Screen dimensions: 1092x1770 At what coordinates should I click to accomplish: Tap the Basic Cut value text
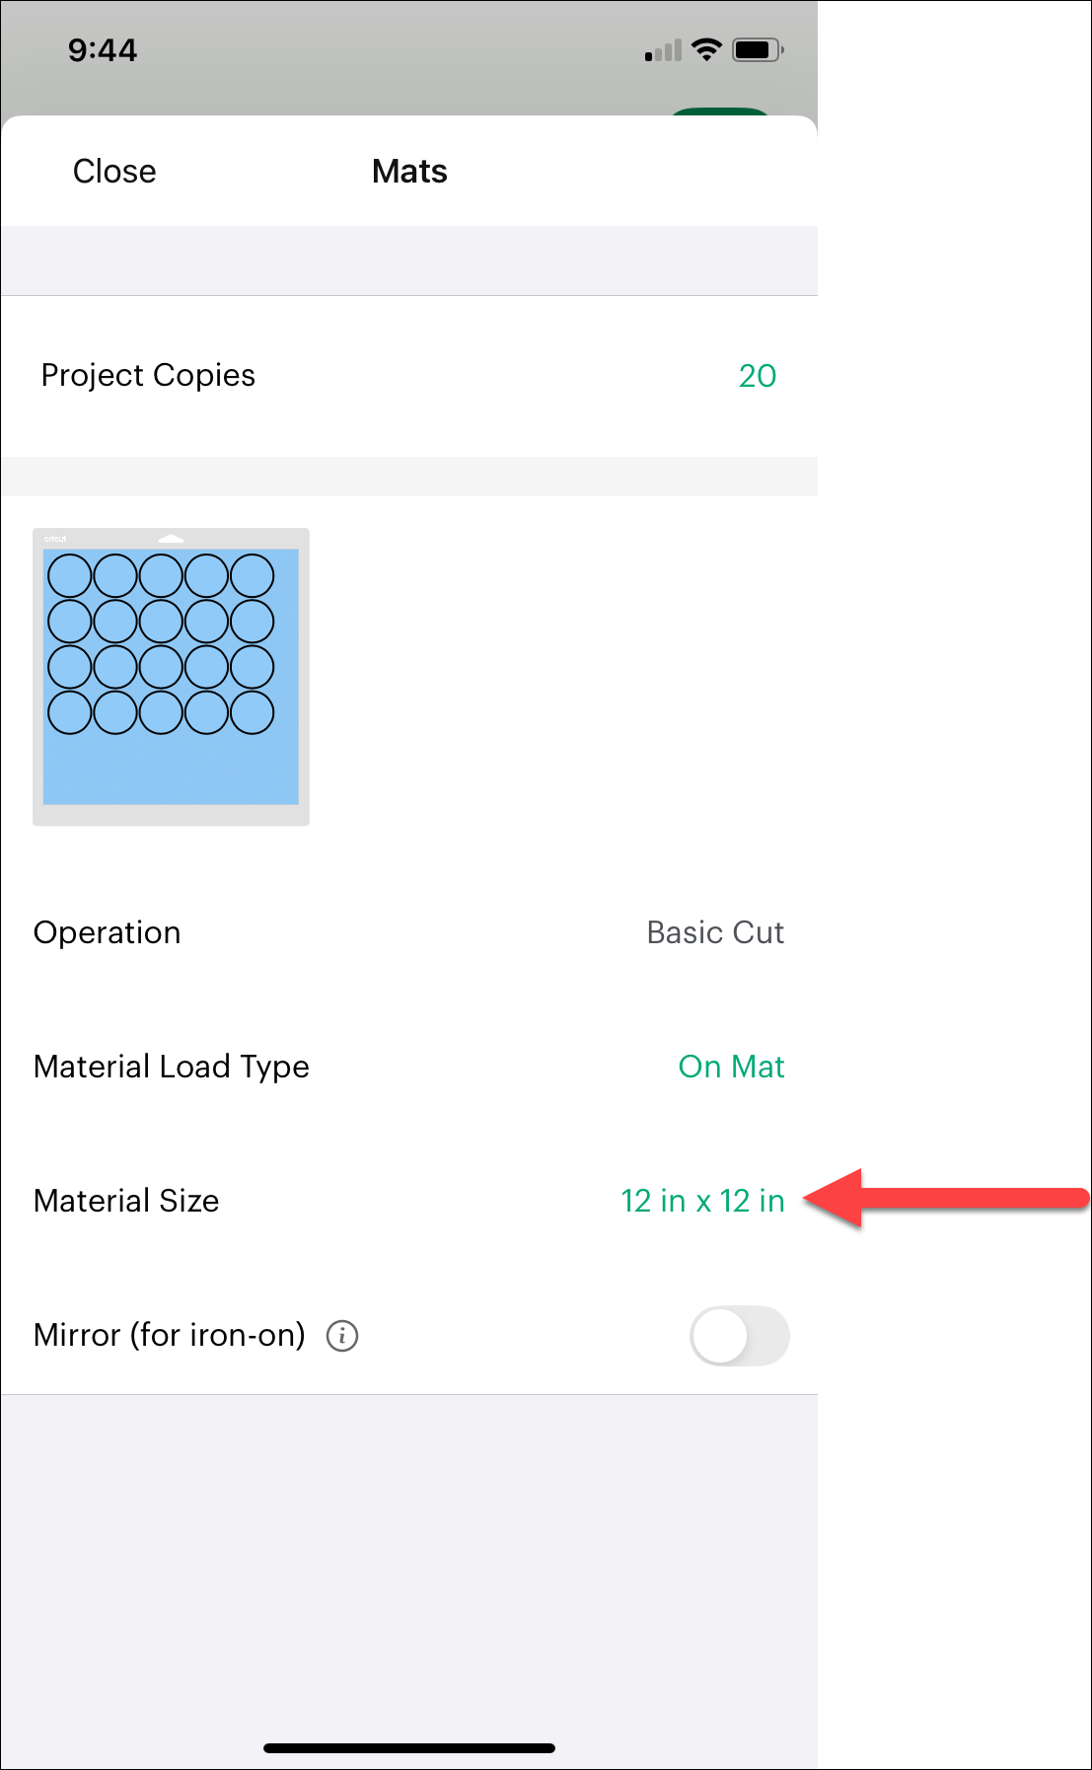coord(714,932)
